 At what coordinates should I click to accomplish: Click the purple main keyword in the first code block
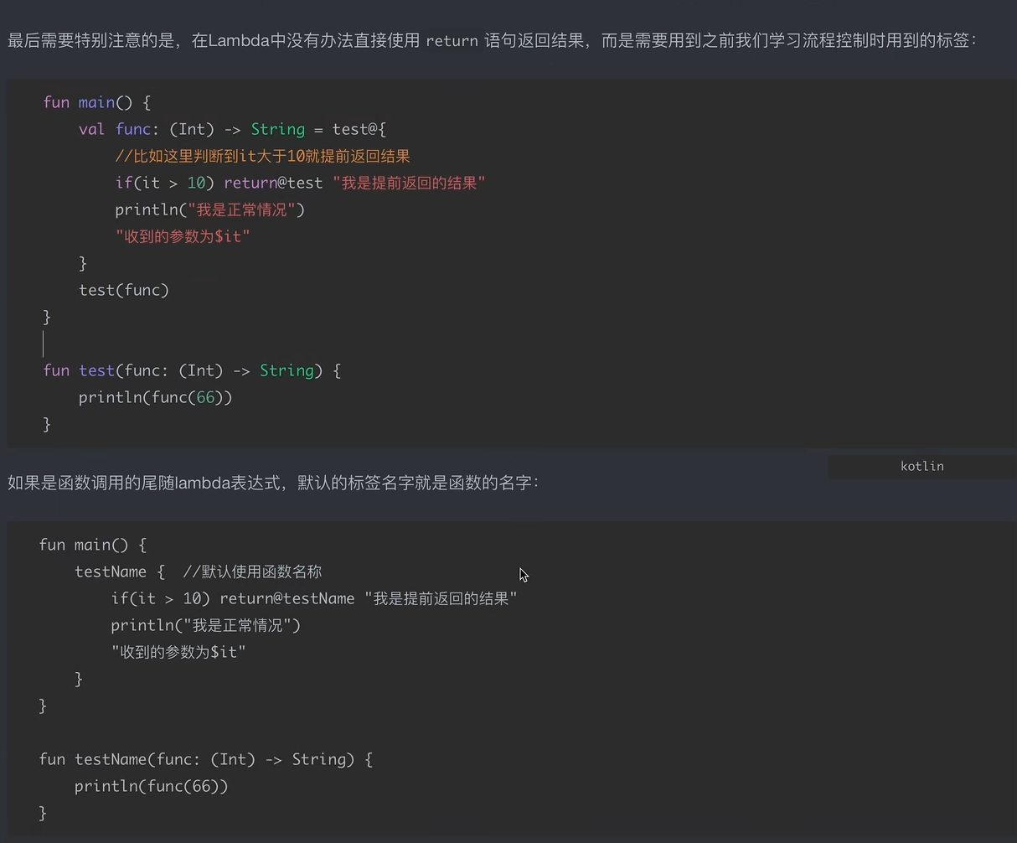pyautogui.click(x=96, y=102)
